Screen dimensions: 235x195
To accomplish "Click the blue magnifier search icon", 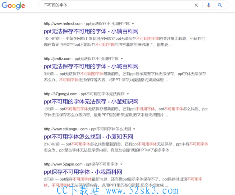I will tap(220, 5).
